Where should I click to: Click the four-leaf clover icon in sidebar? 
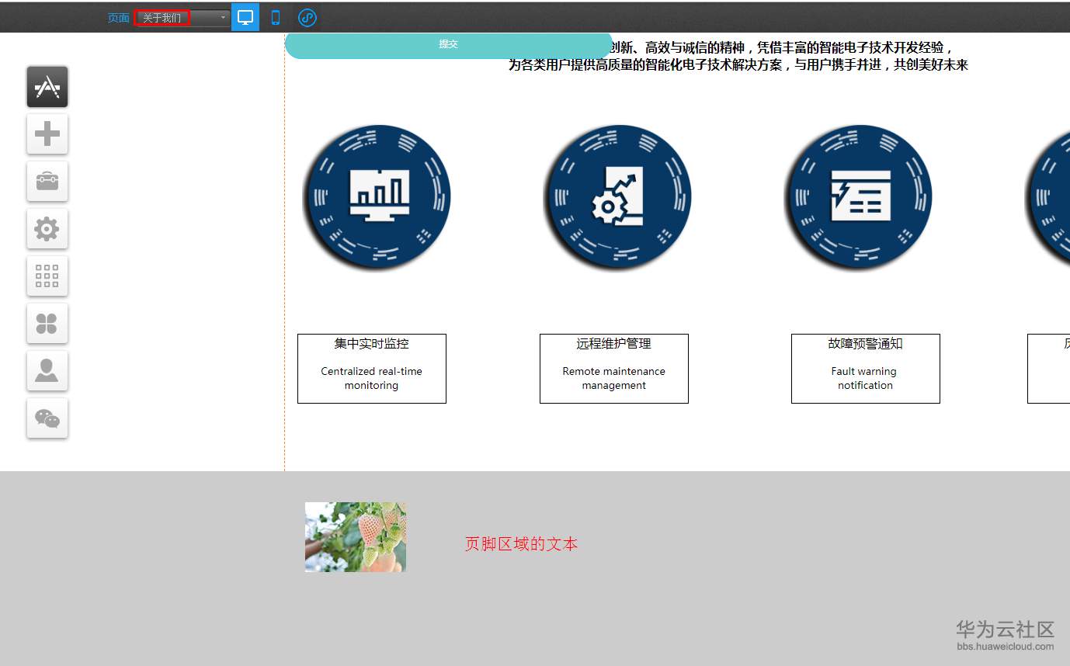47,324
